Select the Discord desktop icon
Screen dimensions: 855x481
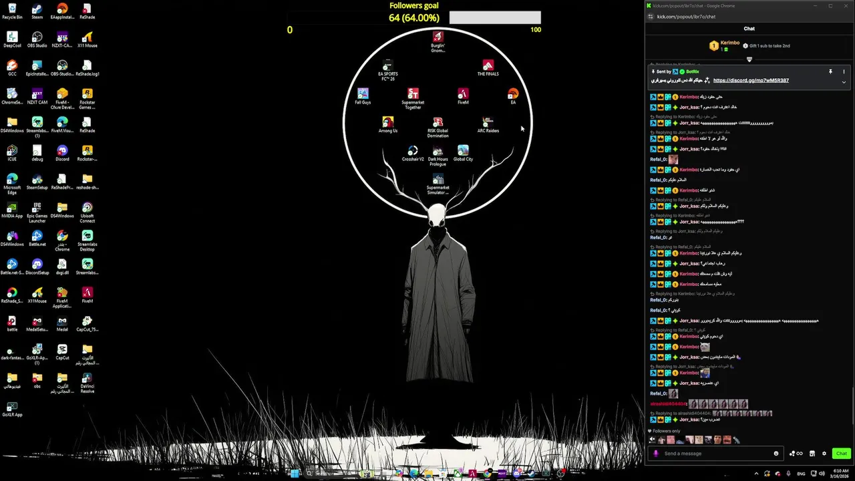coord(62,154)
